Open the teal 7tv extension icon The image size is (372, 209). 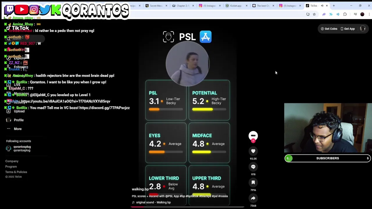pyautogui.click(x=331, y=14)
